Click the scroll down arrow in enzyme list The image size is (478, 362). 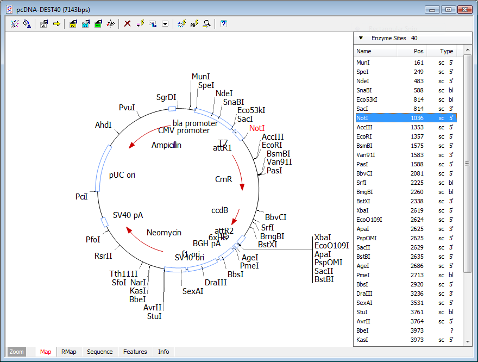(468, 342)
